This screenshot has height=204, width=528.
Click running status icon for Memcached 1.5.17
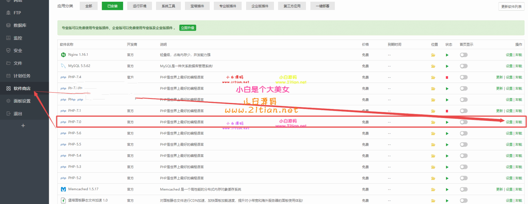click(x=447, y=190)
